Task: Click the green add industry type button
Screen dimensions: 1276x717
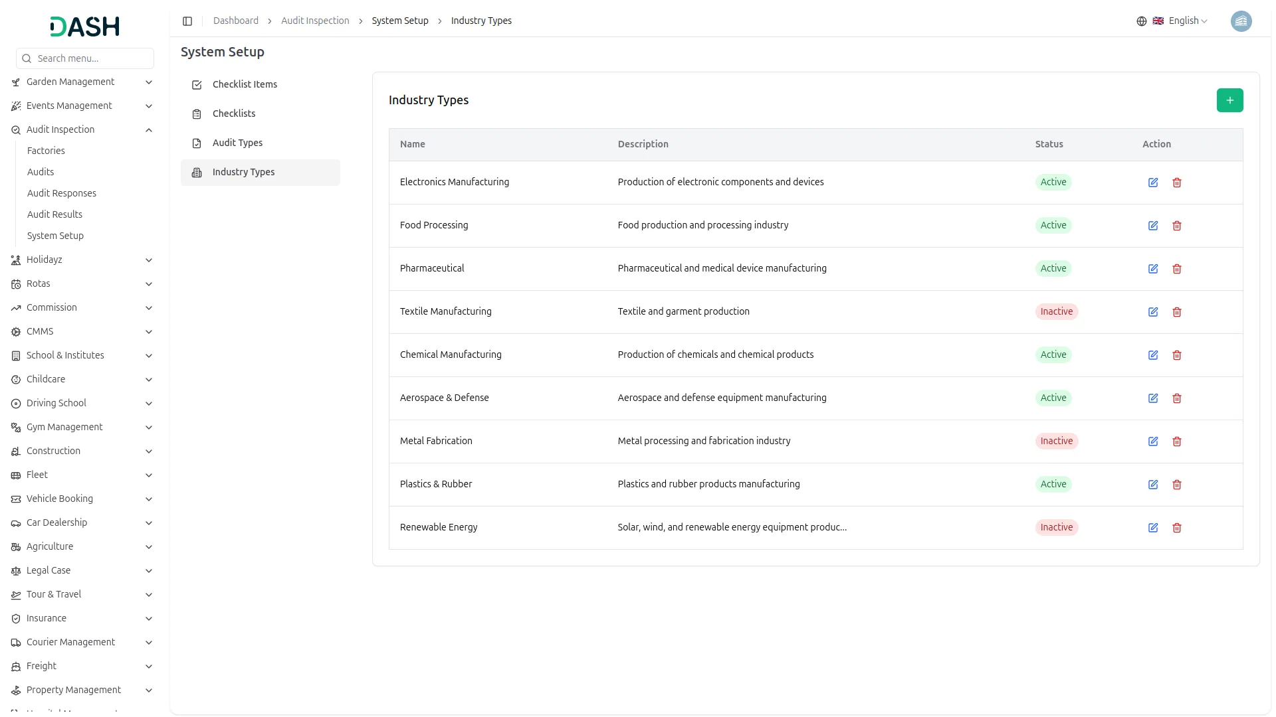Action: pyautogui.click(x=1229, y=100)
